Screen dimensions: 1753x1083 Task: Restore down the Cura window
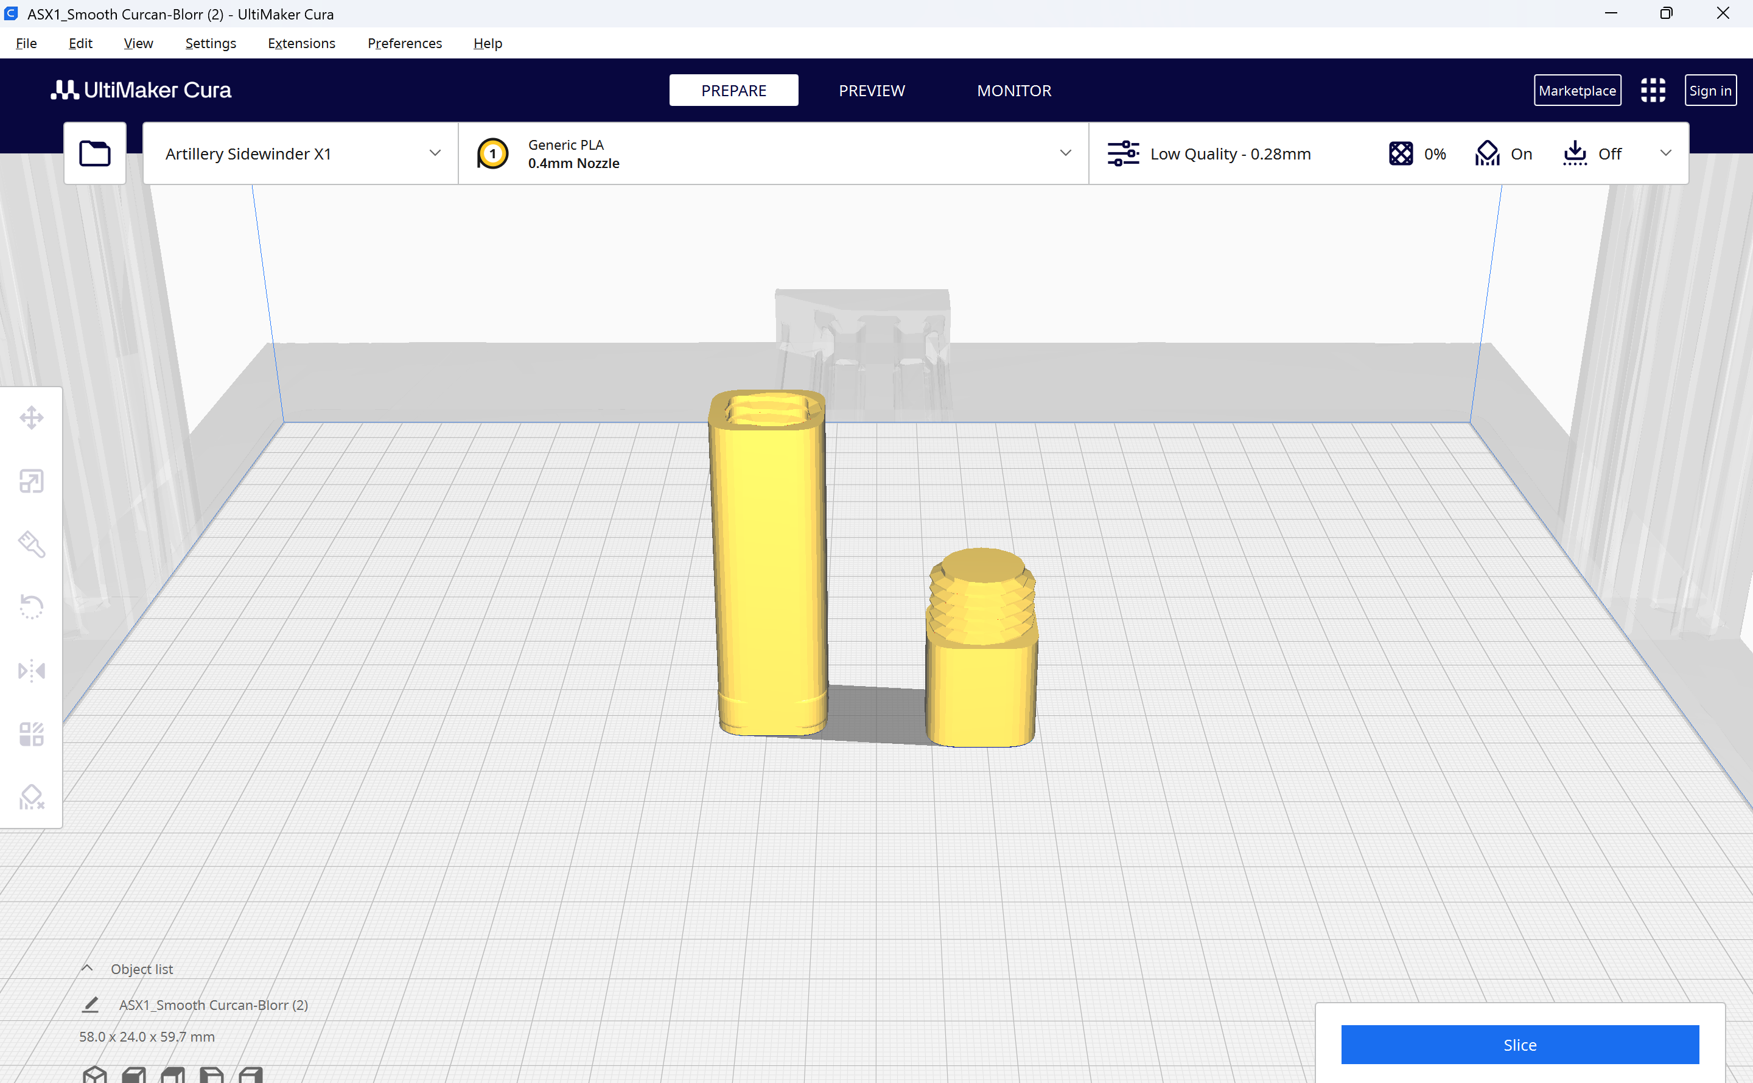(x=1667, y=13)
